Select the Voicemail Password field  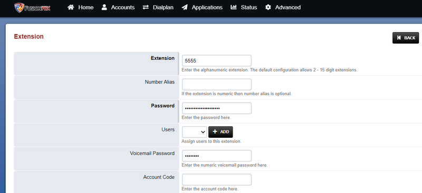[x=217, y=156]
